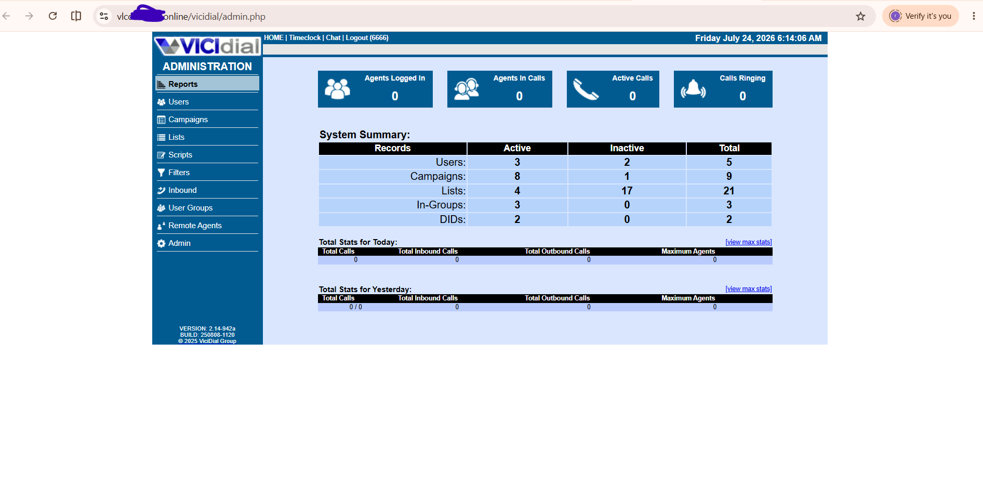Select the Scripts pencil icon

(x=161, y=155)
